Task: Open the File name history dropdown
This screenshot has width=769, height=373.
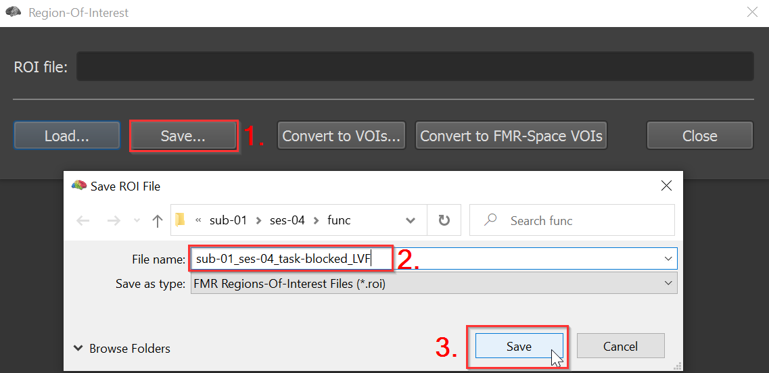Action: tap(668, 259)
